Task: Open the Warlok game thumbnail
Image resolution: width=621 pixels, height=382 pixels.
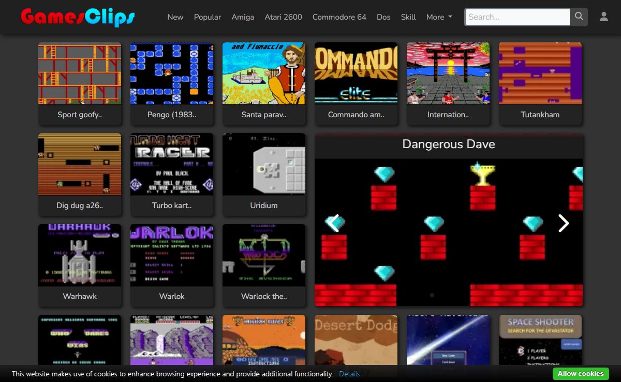Action: [172, 255]
